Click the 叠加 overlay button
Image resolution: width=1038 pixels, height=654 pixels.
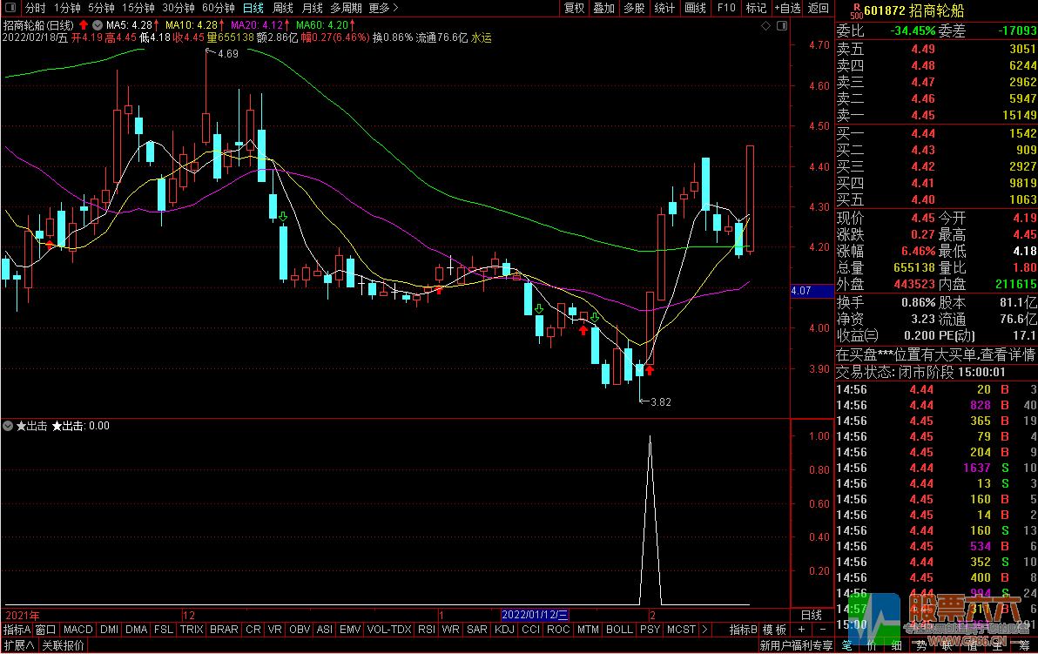pyautogui.click(x=603, y=8)
